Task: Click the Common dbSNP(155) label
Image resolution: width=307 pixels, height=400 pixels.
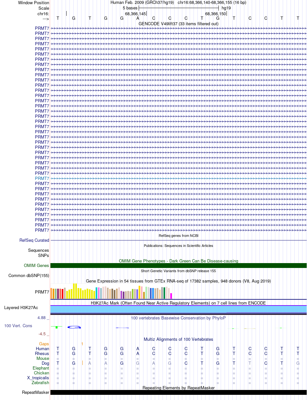Action: [x=29, y=276]
